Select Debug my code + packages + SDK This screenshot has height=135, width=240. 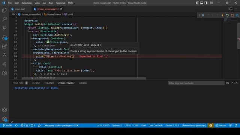61,126
